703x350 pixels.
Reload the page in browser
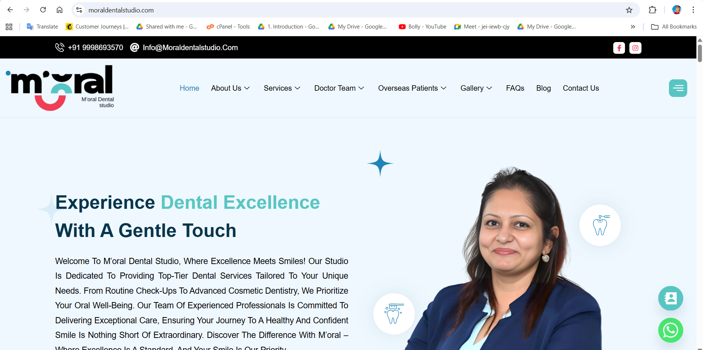pyautogui.click(x=43, y=10)
